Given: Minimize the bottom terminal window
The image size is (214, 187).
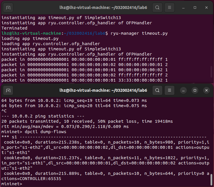Looking at the screenshot, I should pyautogui.click(x=183, y=91).
